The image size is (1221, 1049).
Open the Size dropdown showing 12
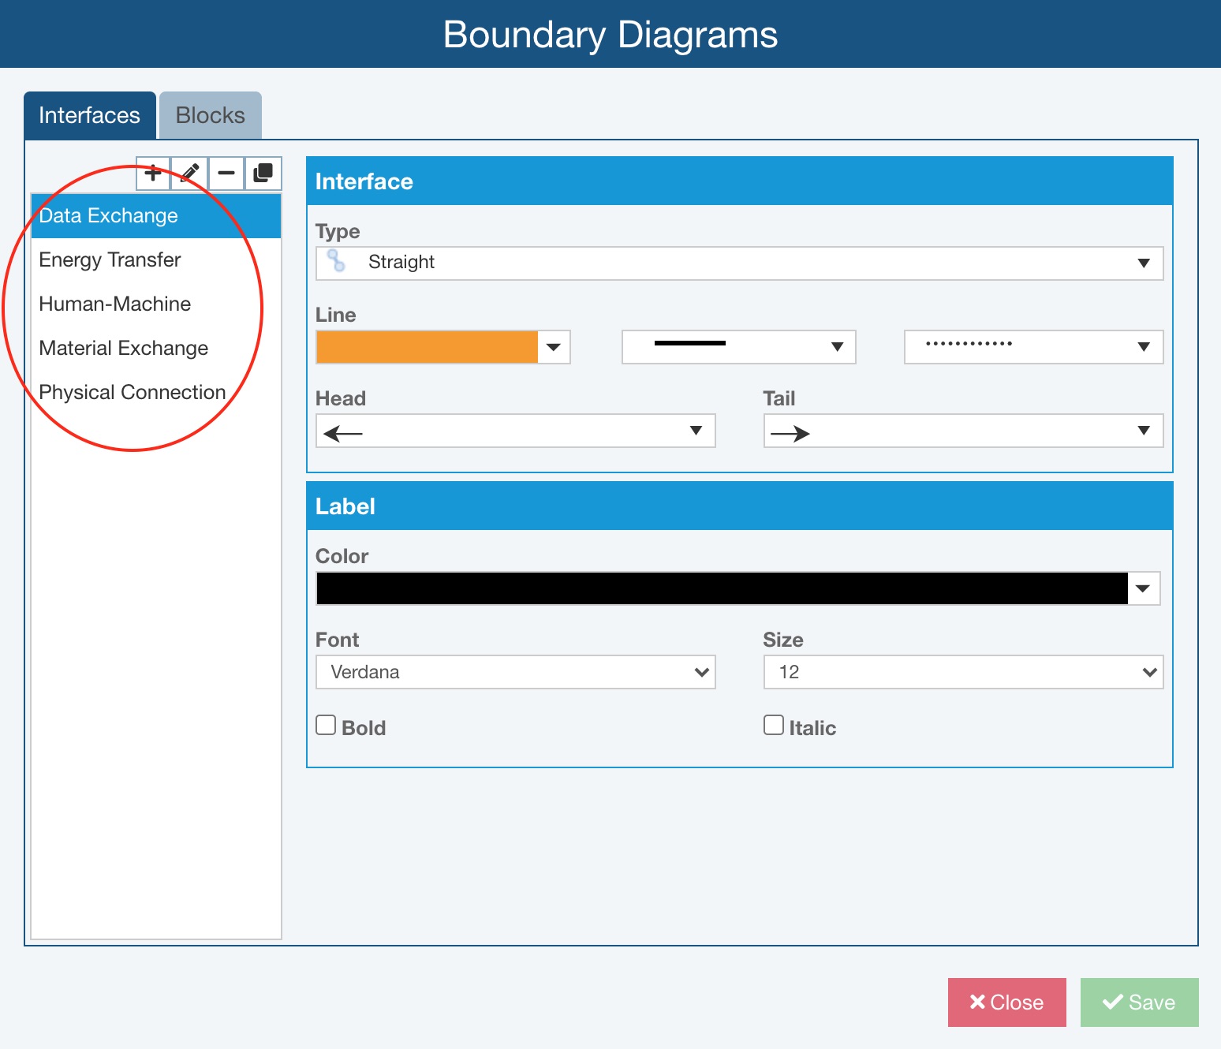click(x=963, y=672)
